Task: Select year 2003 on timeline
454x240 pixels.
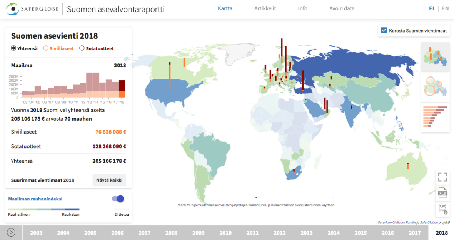Action: tap(36, 233)
